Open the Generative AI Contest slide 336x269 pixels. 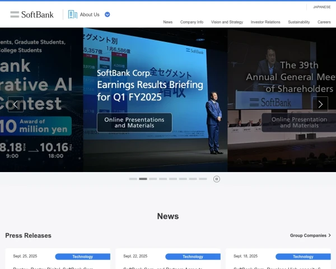click(x=41, y=100)
